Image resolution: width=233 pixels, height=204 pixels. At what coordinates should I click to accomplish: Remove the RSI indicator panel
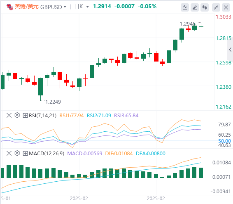[9, 115]
